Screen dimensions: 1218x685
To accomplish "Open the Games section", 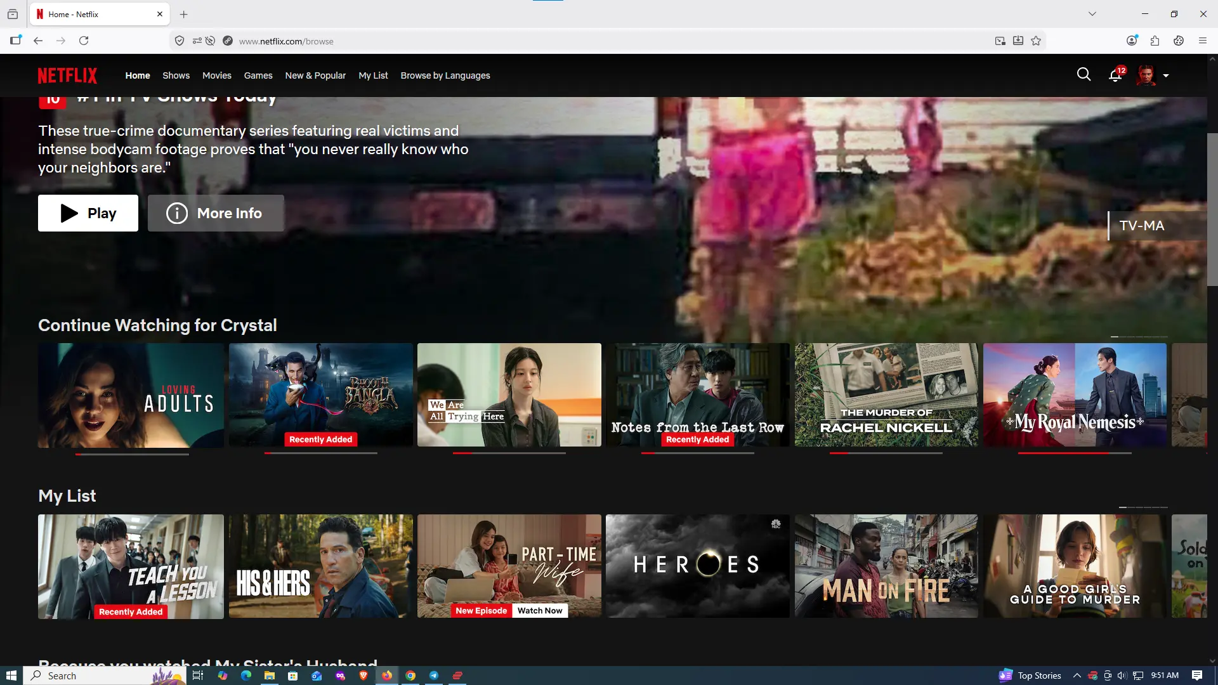I will [258, 75].
